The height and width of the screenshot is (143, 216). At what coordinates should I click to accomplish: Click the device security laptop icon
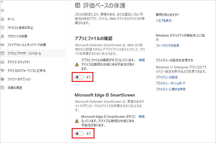point(3,62)
